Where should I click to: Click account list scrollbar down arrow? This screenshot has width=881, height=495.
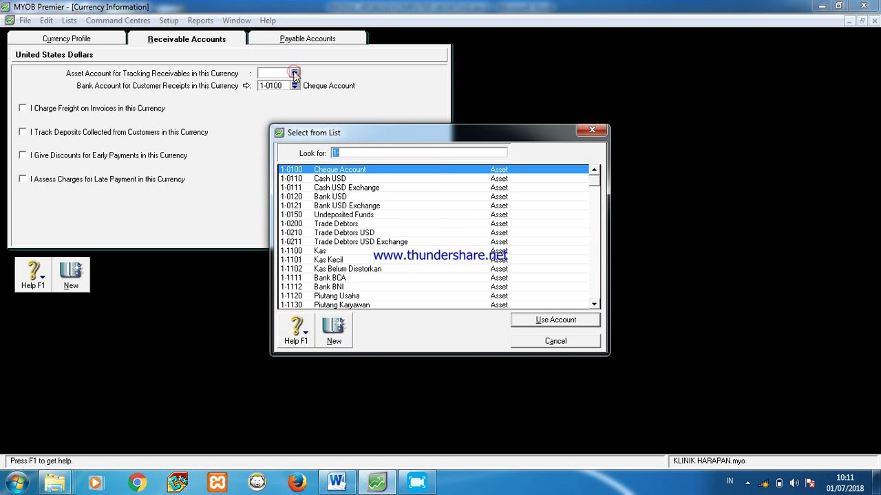594,304
